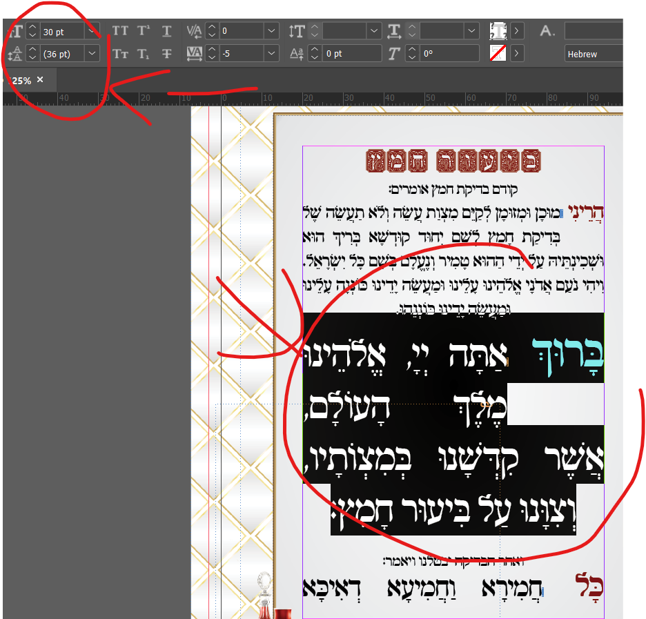646x619 pixels.
Task: Click the baseline shift 0 pt field
Action: point(352,54)
